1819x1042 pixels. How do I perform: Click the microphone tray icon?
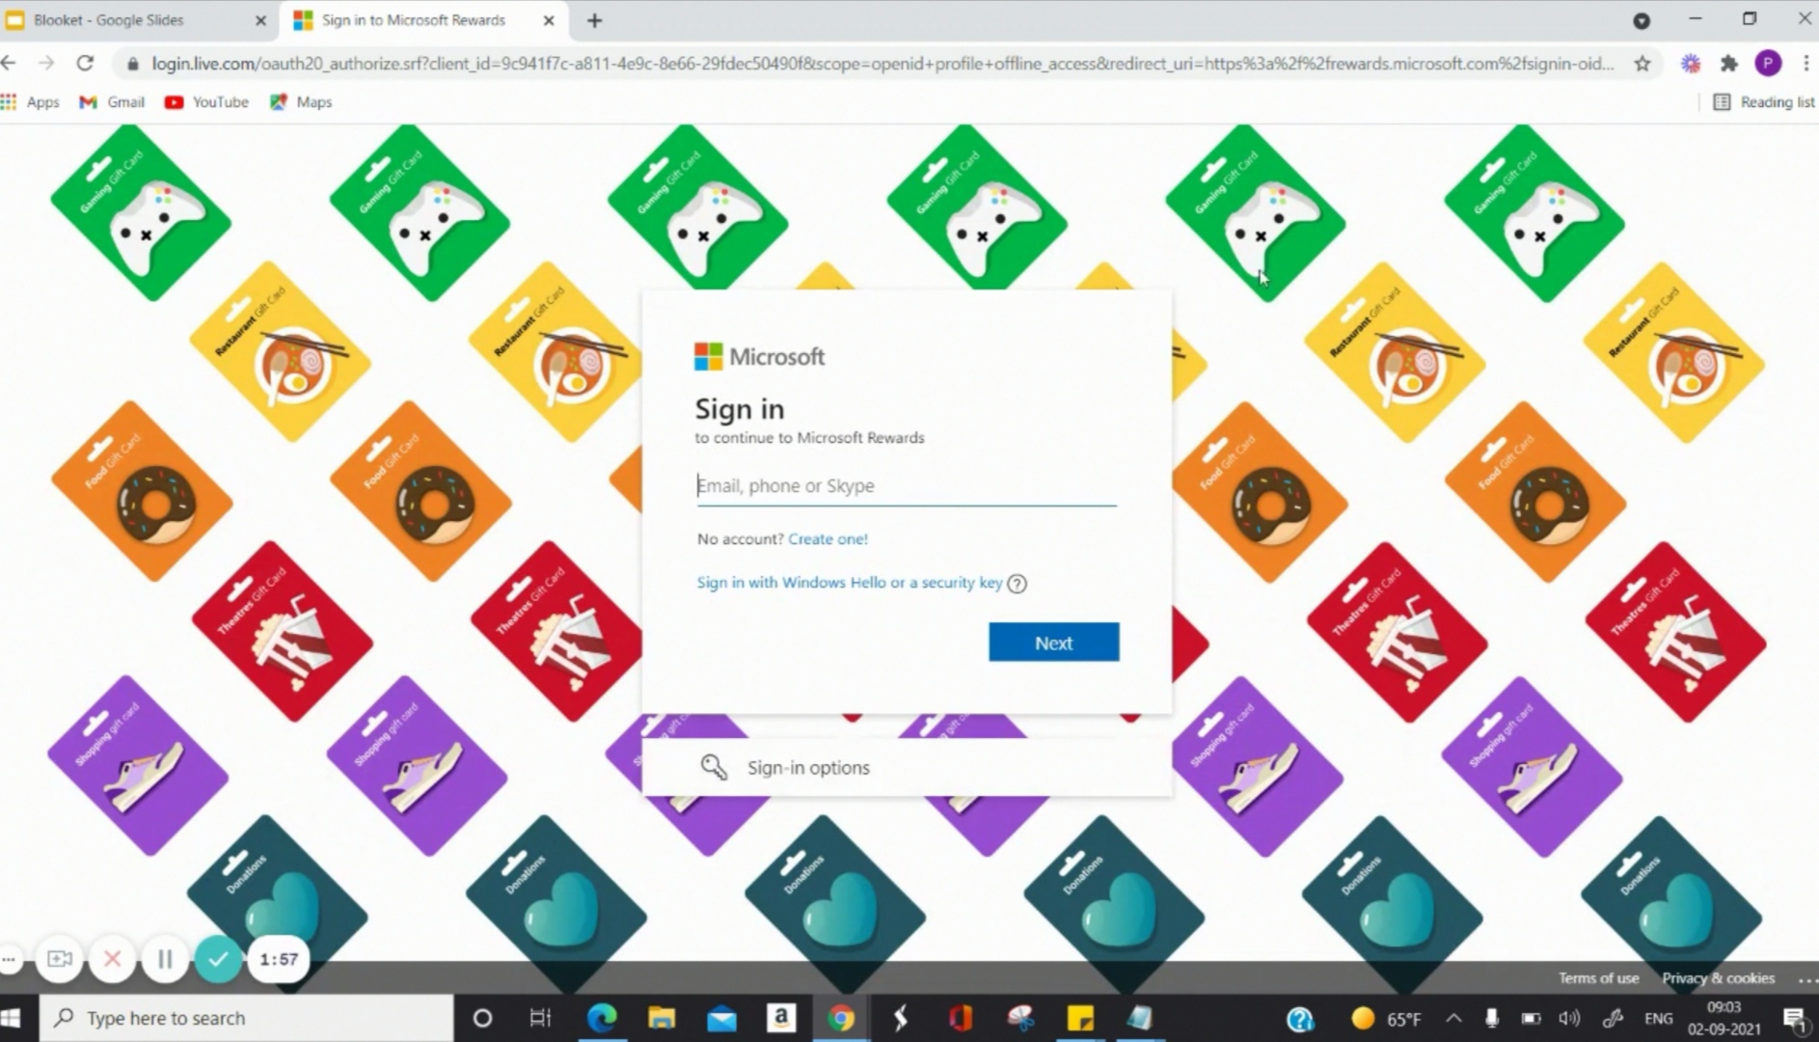tap(1492, 1018)
